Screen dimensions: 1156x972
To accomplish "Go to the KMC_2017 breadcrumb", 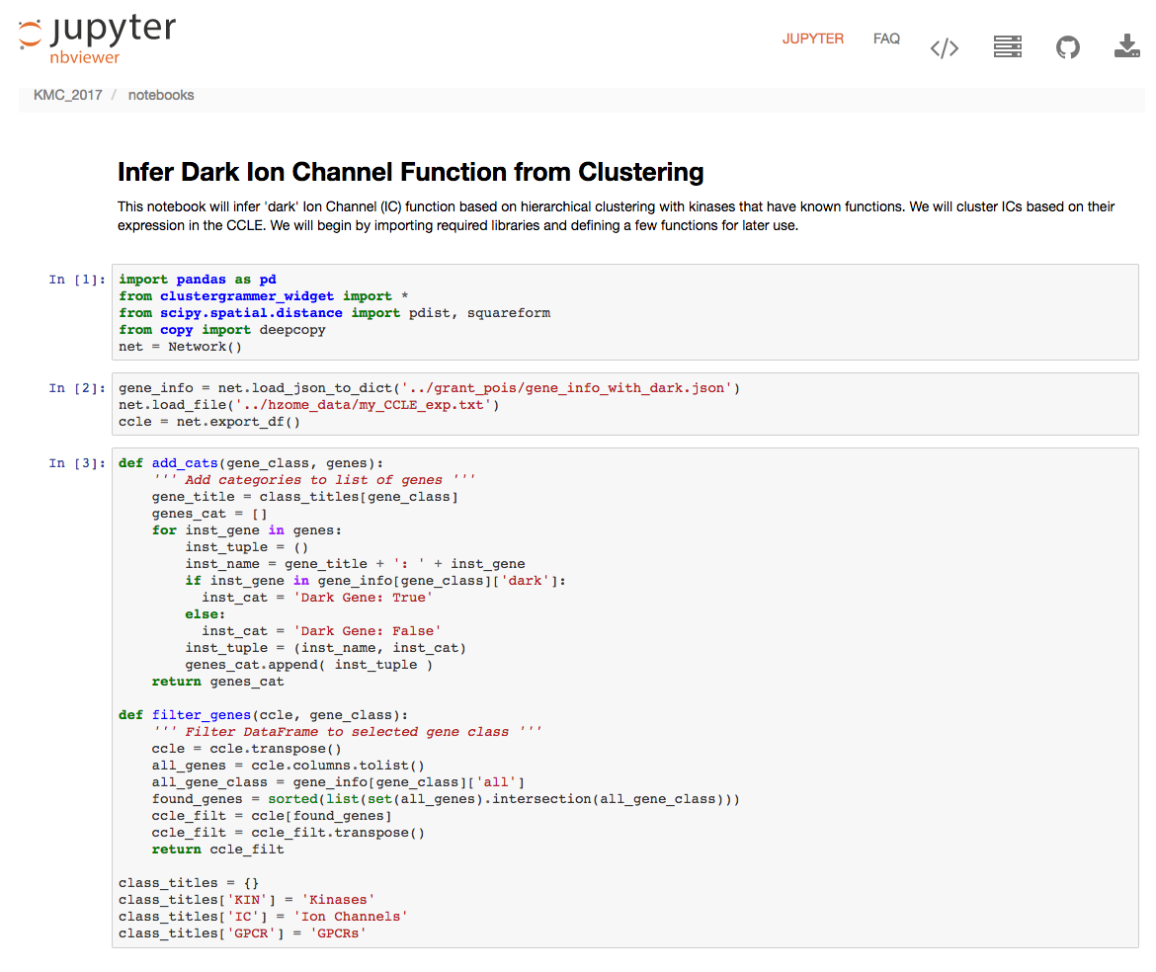I will click(x=67, y=96).
